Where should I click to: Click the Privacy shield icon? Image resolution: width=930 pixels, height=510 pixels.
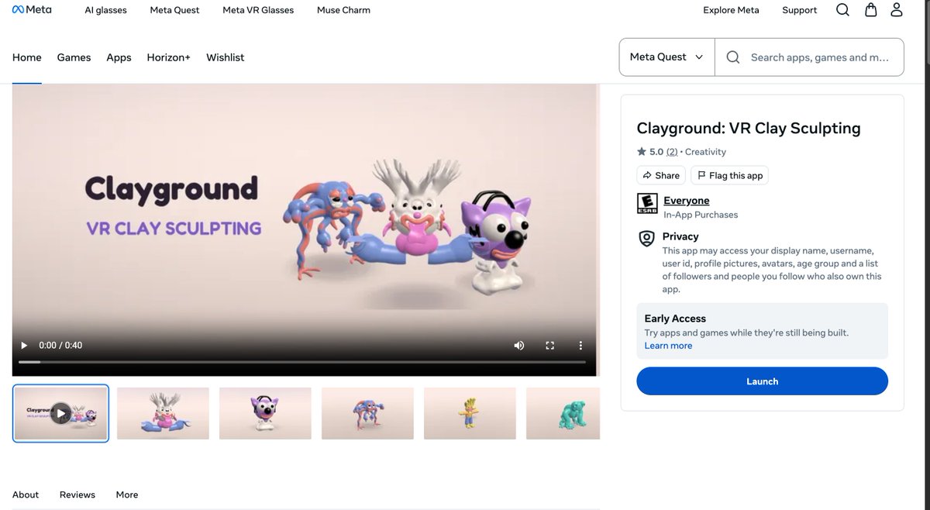[x=646, y=238]
